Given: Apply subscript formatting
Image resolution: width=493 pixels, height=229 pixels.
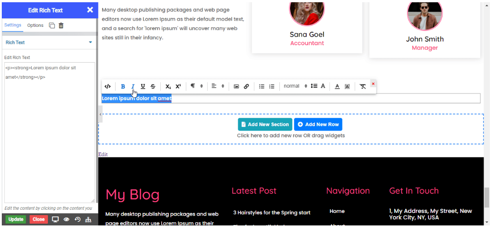Looking at the screenshot, I should pos(168,86).
